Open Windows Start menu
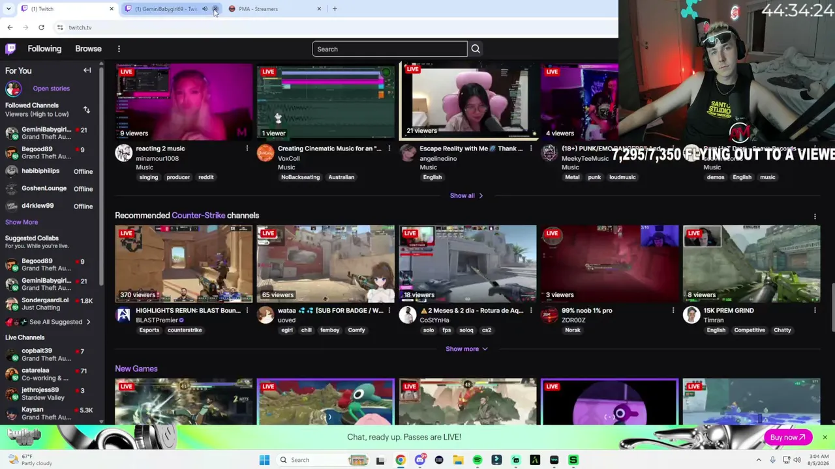This screenshot has height=469, width=835. 264,460
